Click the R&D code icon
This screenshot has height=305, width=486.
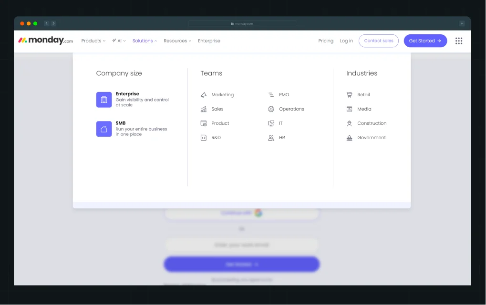[x=204, y=138]
